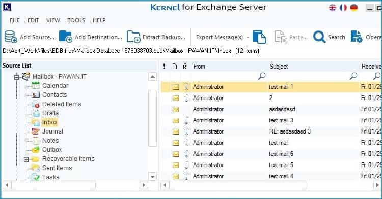The height and width of the screenshot is (199, 382).
Task: Sort messages by Subject column header
Action: pos(279,67)
